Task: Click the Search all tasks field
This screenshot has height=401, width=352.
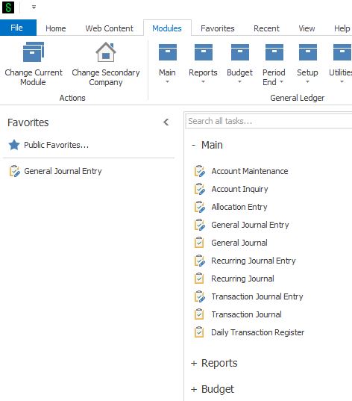Action: coord(268,121)
